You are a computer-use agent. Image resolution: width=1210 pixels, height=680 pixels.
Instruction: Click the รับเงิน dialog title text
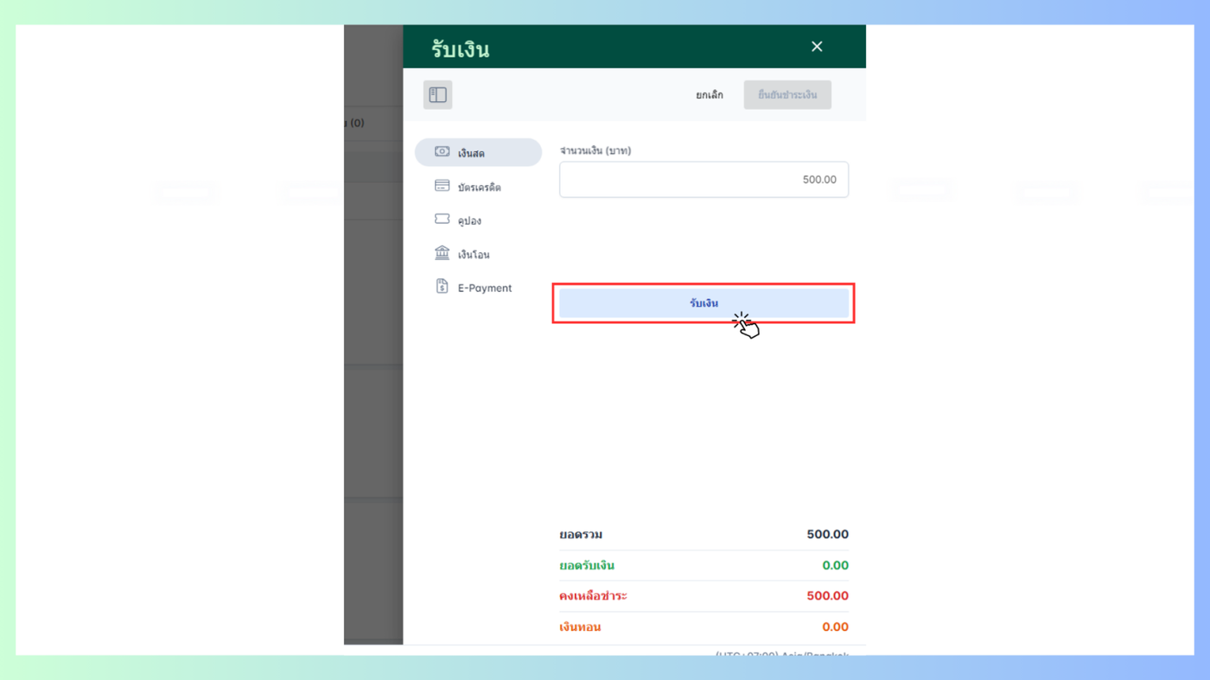point(461,50)
